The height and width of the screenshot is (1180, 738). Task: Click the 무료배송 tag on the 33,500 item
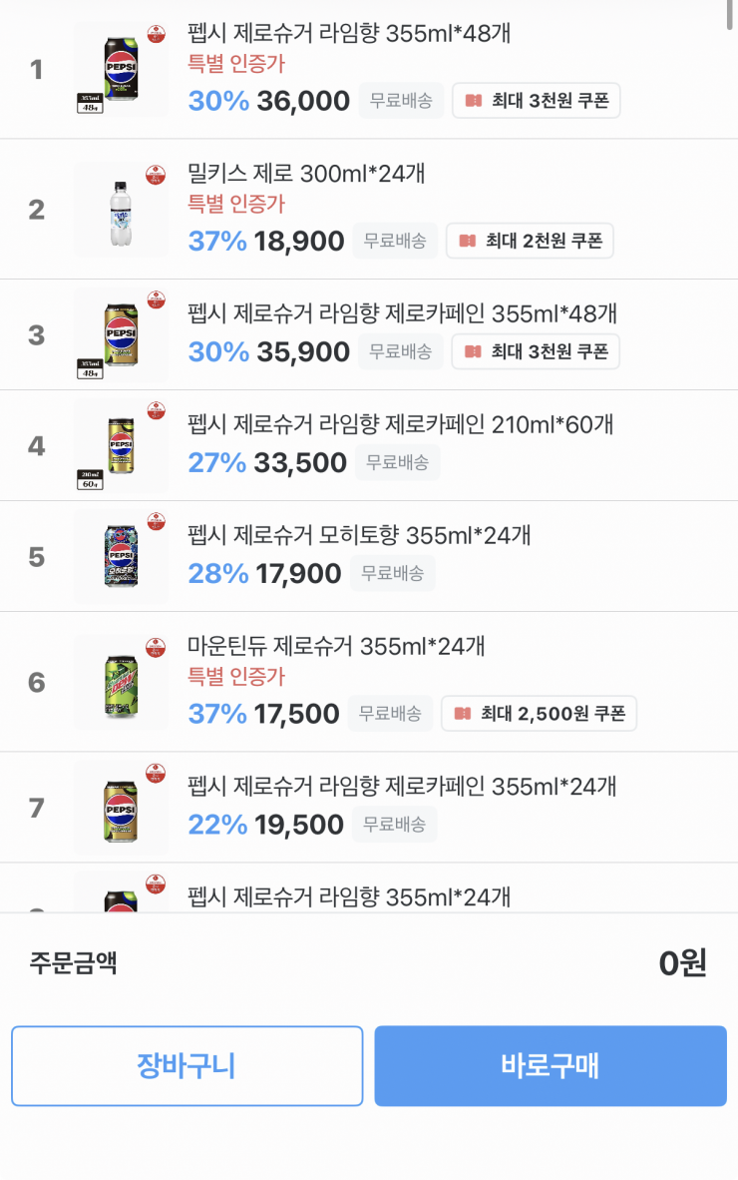pos(398,462)
